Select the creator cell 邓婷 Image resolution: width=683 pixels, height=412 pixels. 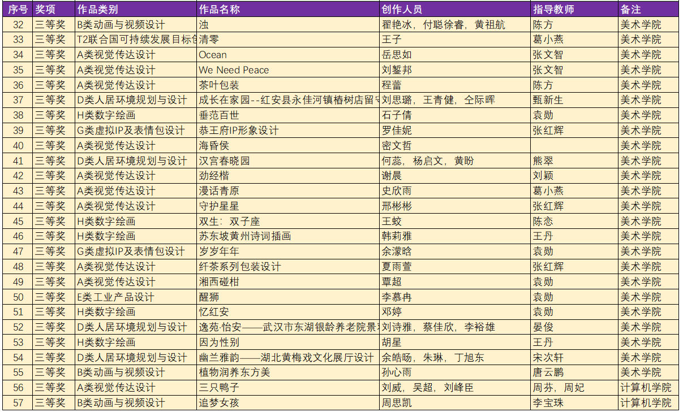[455, 312]
